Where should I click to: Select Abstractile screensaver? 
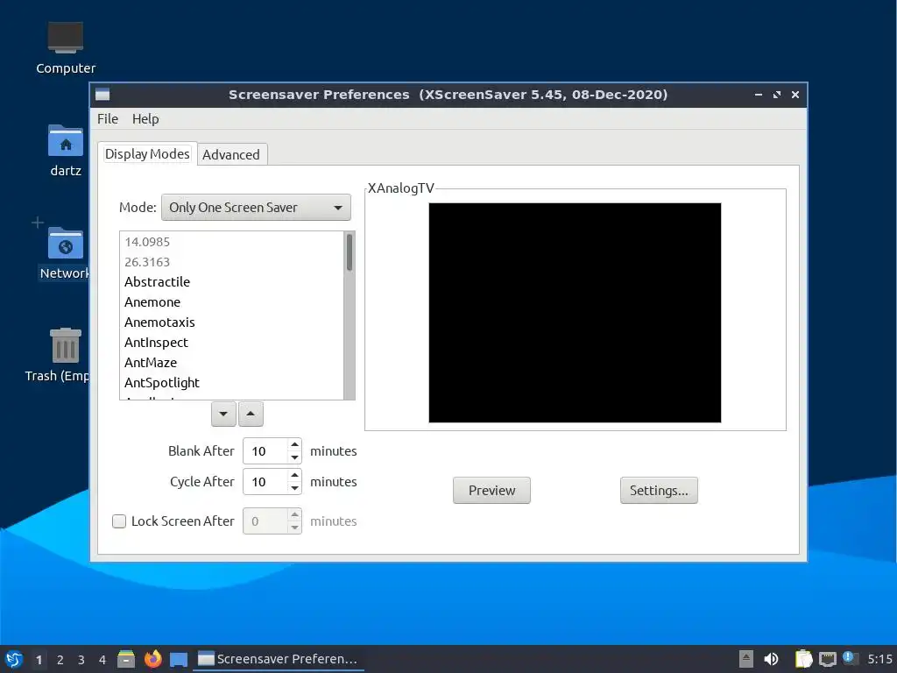pos(231,282)
